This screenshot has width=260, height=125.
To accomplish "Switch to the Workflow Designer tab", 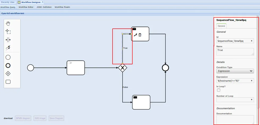I will coord(31,2).
